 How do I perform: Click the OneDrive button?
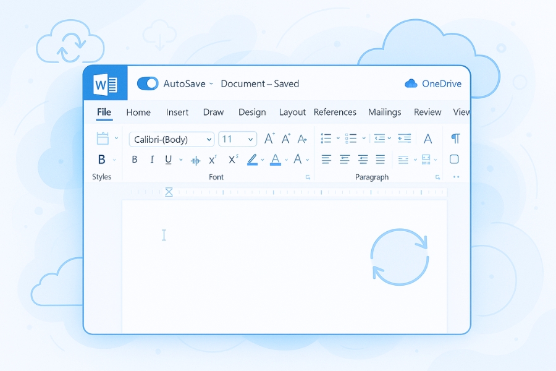click(432, 83)
